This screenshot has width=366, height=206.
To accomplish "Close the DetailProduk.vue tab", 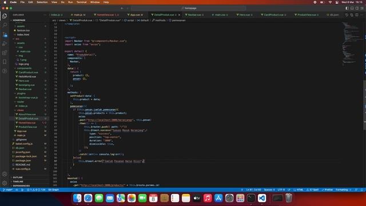I will tap(179, 15).
